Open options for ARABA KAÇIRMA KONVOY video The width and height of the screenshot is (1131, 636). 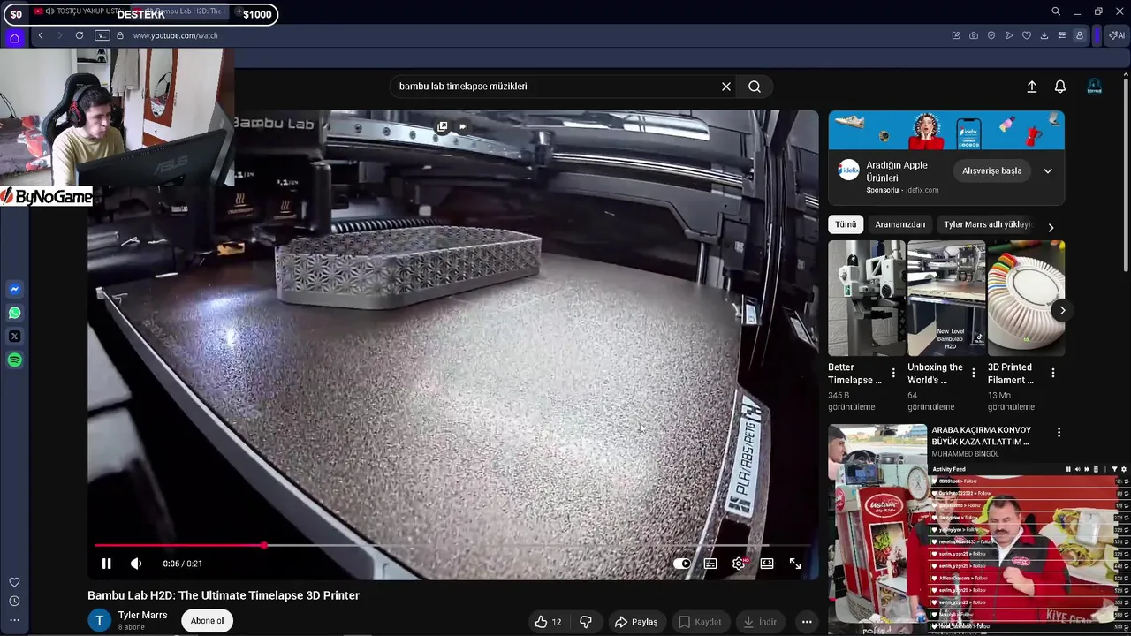click(x=1059, y=433)
